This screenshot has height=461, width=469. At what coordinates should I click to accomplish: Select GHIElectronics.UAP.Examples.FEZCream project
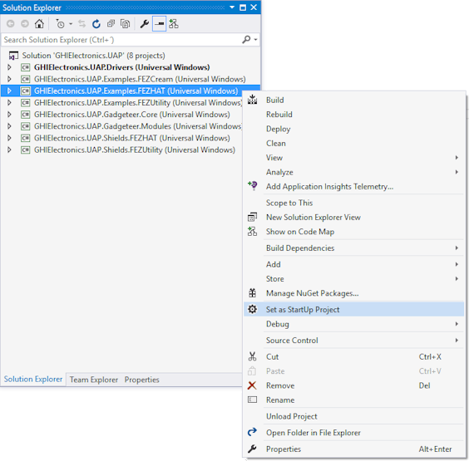click(x=140, y=79)
